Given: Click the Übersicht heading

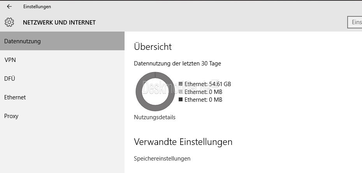Looking at the screenshot, I should tap(153, 47).
